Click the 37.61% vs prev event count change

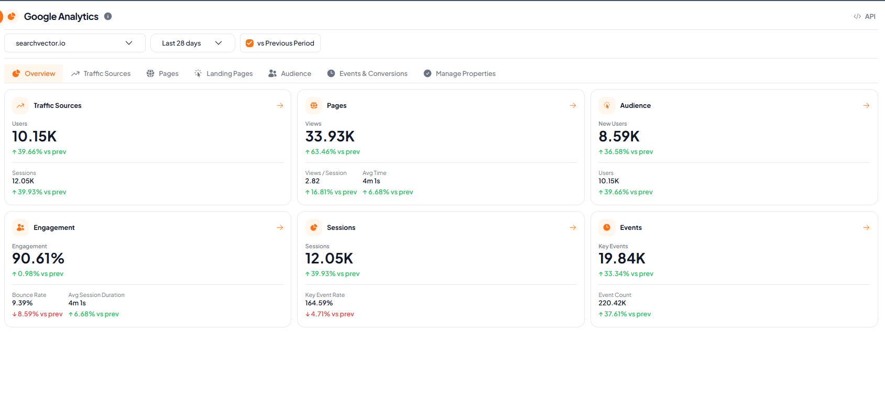coord(625,314)
